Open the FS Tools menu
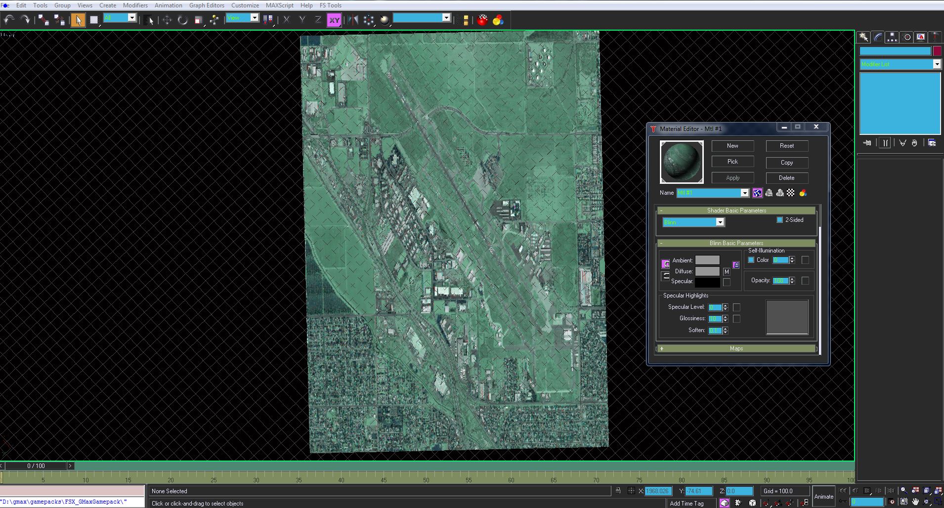 tap(330, 5)
